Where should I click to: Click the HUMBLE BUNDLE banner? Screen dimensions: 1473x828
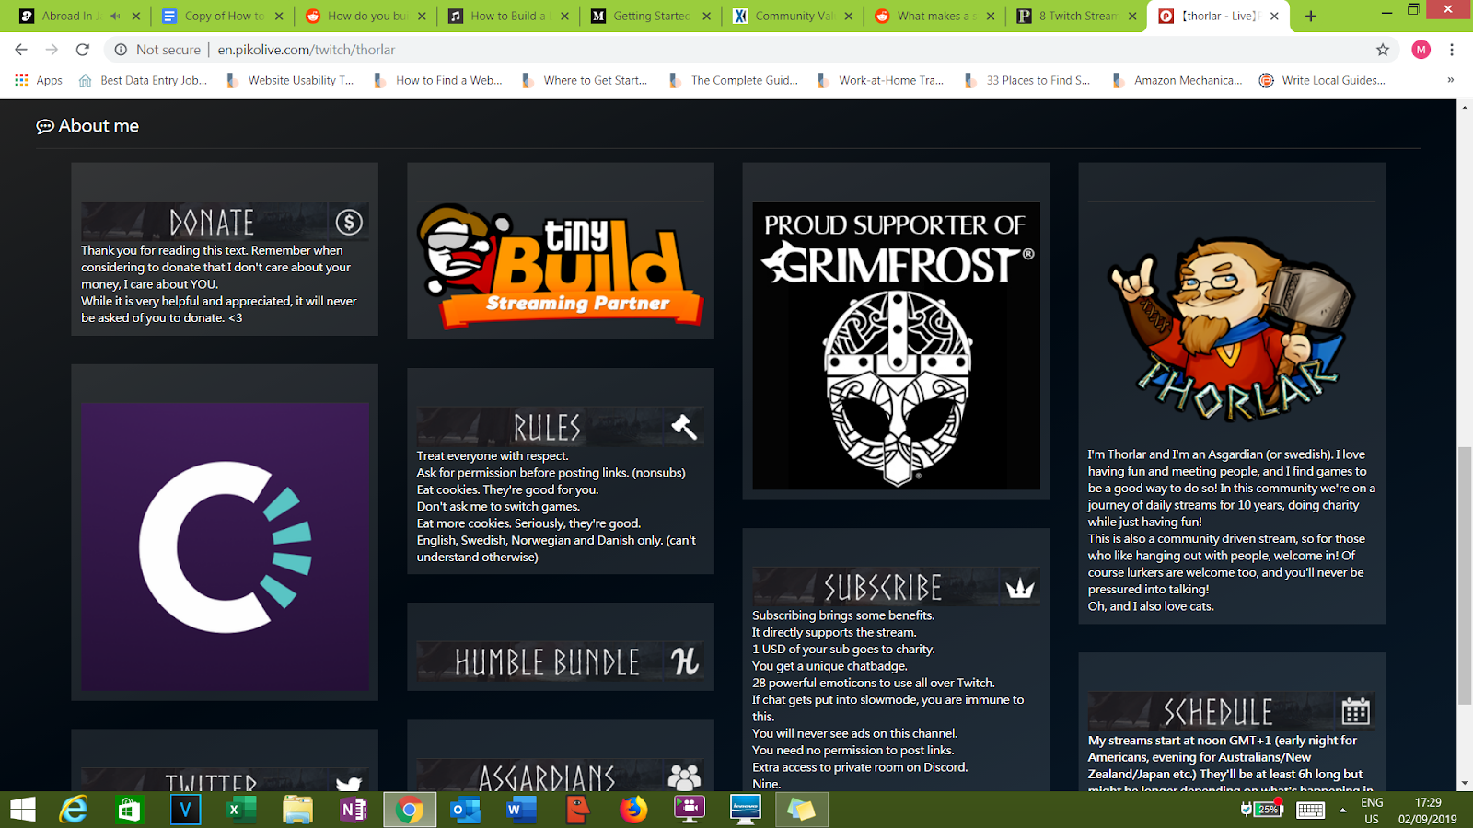coord(561,661)
